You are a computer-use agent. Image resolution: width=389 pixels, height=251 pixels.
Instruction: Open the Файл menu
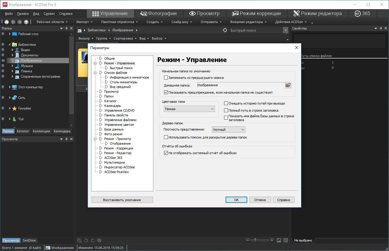pos(9,14)
